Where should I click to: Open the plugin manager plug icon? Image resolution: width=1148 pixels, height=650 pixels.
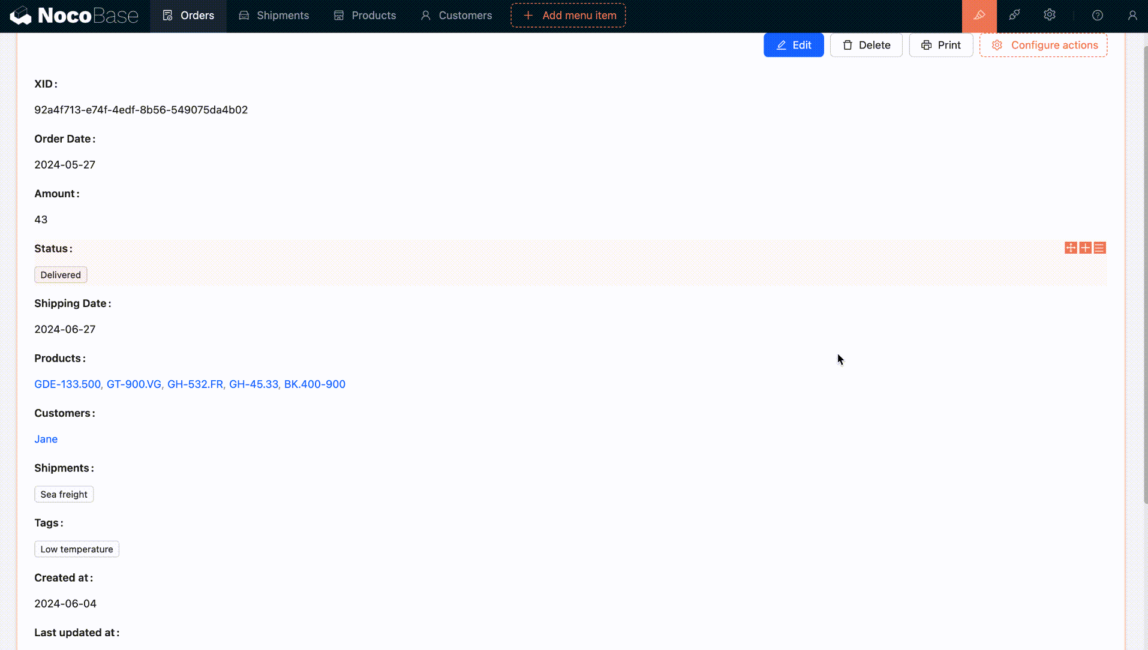coord(1014,16)
